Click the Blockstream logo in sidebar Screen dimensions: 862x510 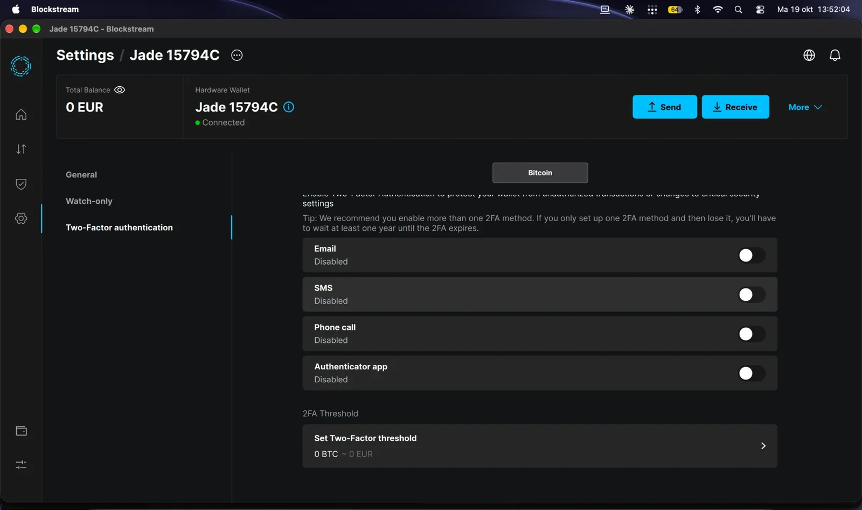pyautogui.click(x=21, y=66)
